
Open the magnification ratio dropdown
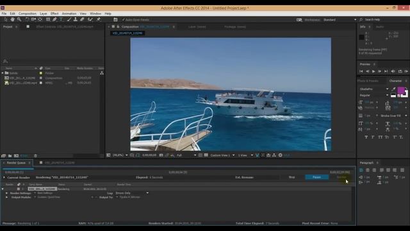tap(120, 155)
